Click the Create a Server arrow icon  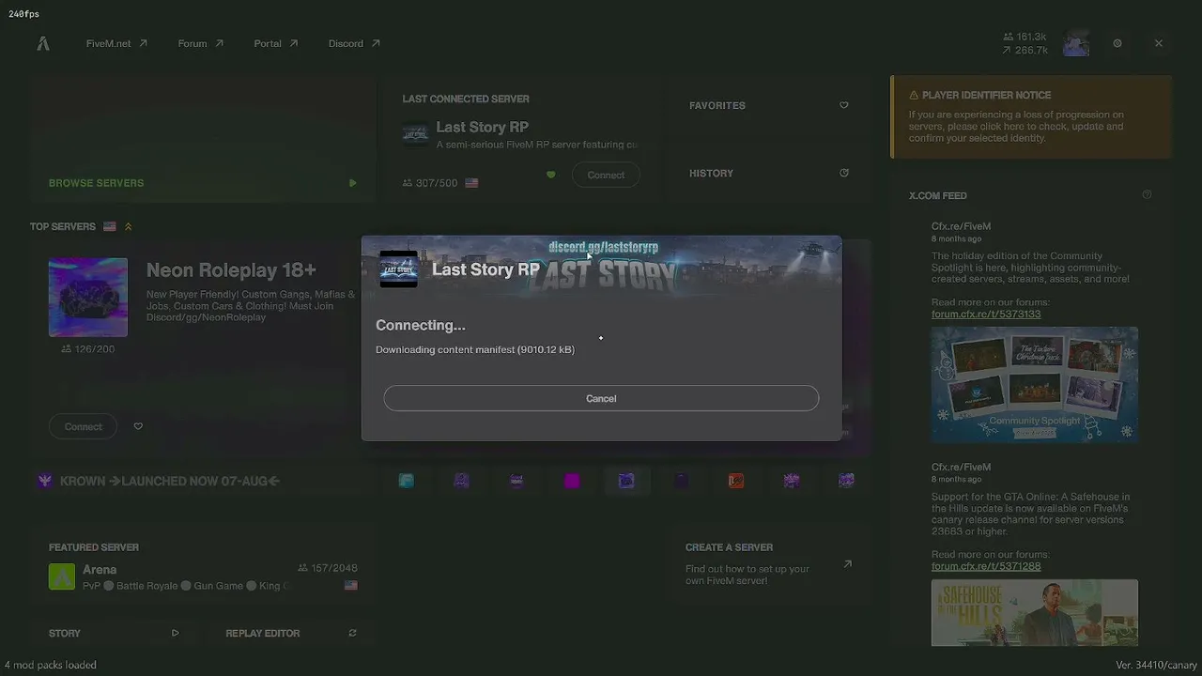847,564
